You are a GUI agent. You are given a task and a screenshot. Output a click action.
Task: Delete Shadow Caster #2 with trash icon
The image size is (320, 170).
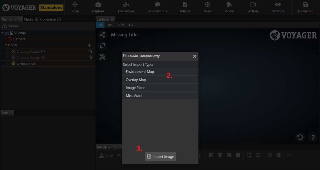(90, 57)
